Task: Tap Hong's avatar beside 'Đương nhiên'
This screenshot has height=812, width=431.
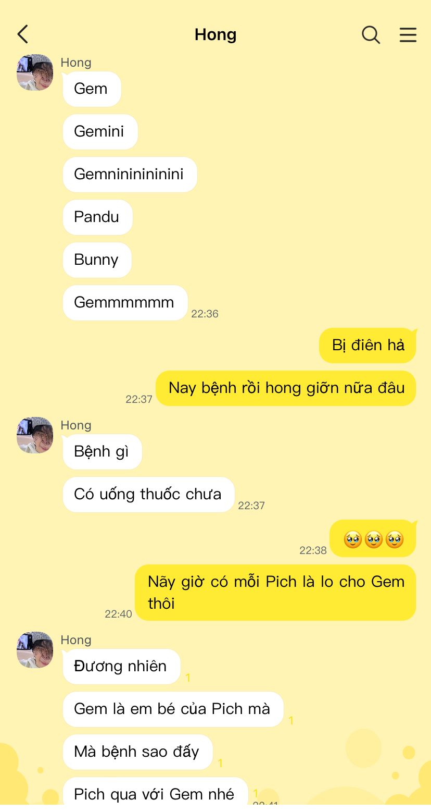Action: [35, 650]
